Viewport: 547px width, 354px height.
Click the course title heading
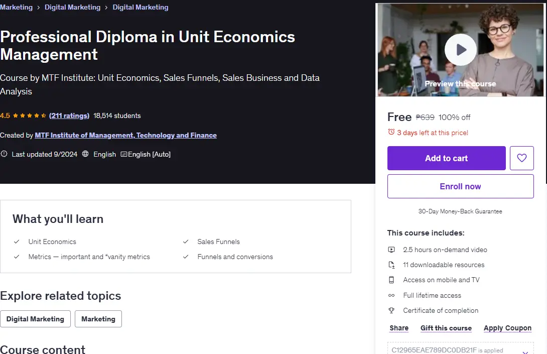(x=148, y=46)
